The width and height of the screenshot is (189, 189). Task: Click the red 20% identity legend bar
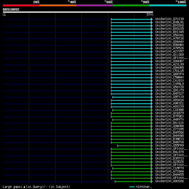click(x=21, y=5)
